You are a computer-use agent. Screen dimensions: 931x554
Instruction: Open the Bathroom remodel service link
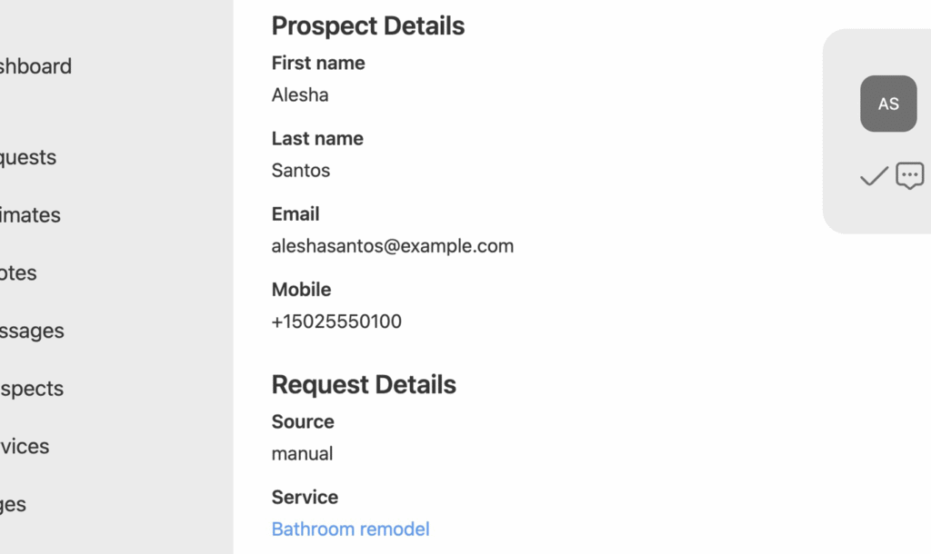coord(350,529)
